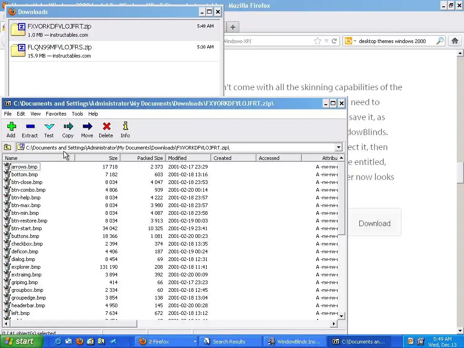Sort file list by Name column
The image size is (464, 348).
[39, 158]
